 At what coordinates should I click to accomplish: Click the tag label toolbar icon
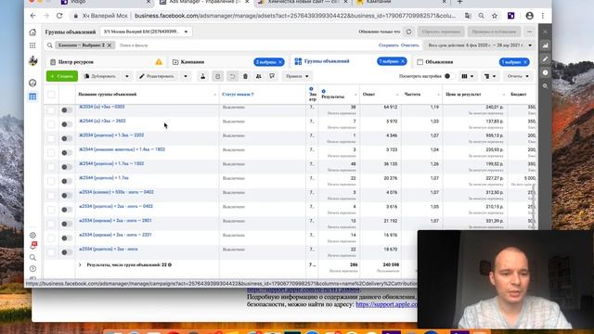click(x=272, y=76)
